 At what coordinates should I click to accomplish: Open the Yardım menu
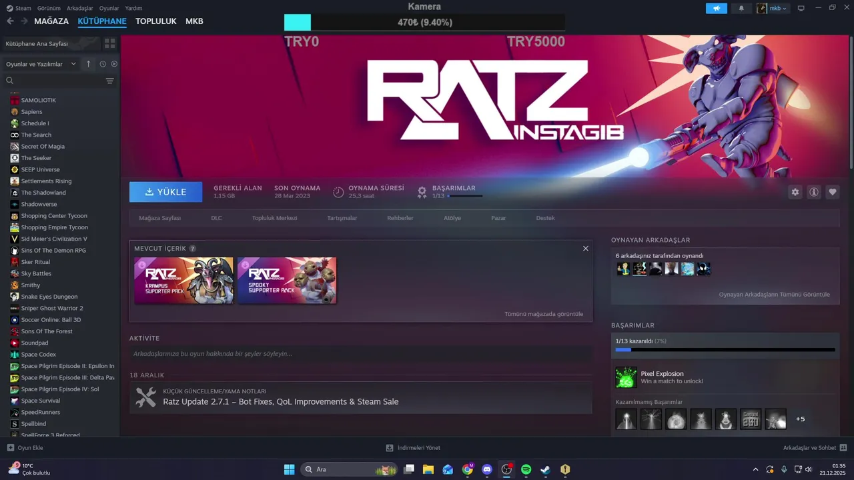pyautogui.click(x=133, y=8)
